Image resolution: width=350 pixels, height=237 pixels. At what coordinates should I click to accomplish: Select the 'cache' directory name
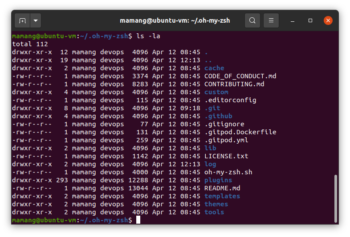(x=214, y=68)
